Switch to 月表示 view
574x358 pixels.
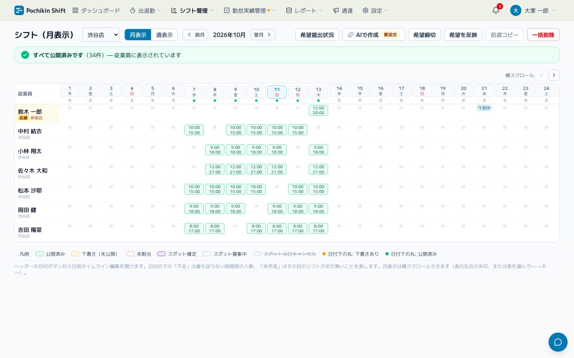138,35
